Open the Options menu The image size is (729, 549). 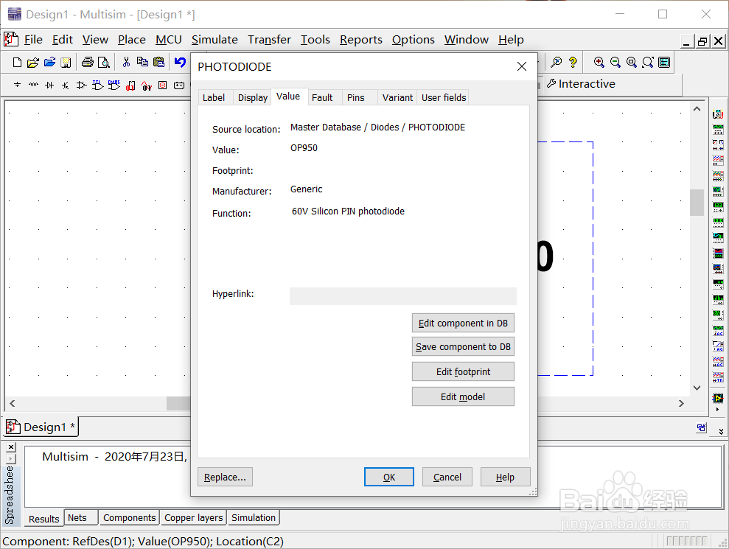pyautogui.click(x=413, y=40)
